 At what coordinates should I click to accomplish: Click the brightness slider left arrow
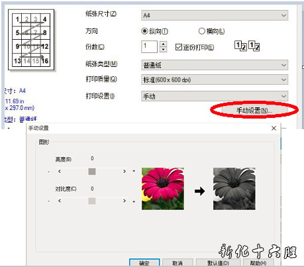point(60,171)
